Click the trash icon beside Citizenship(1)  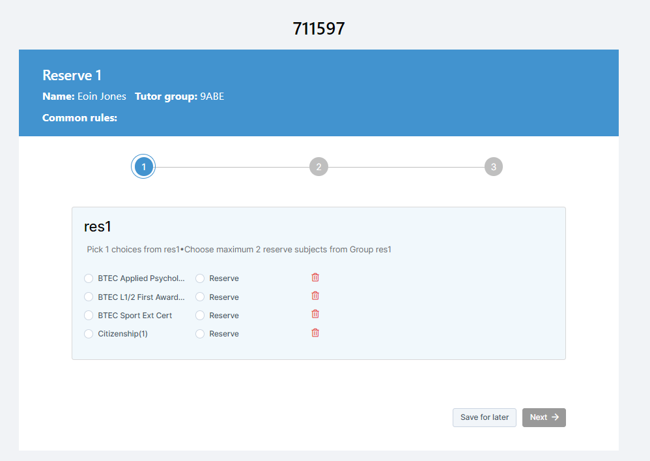(315, 333)
